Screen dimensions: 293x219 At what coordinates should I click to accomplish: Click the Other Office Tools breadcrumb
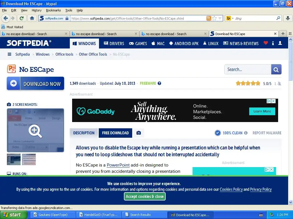[93, 54]
